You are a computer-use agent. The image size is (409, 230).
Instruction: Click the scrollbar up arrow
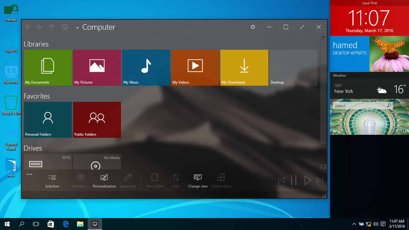coord(323,37)
